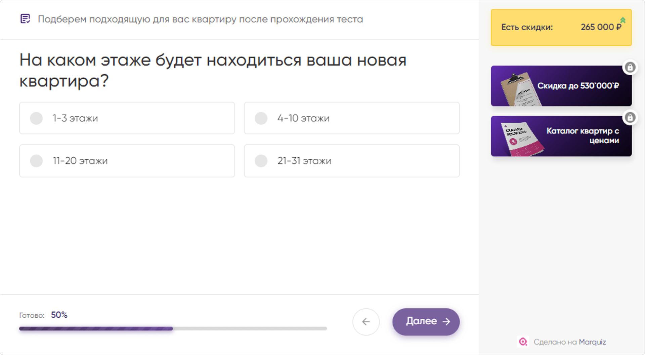Select the "21-31 этажи" radio option
This screenshot has height=355, width=645.
(261, 161)
